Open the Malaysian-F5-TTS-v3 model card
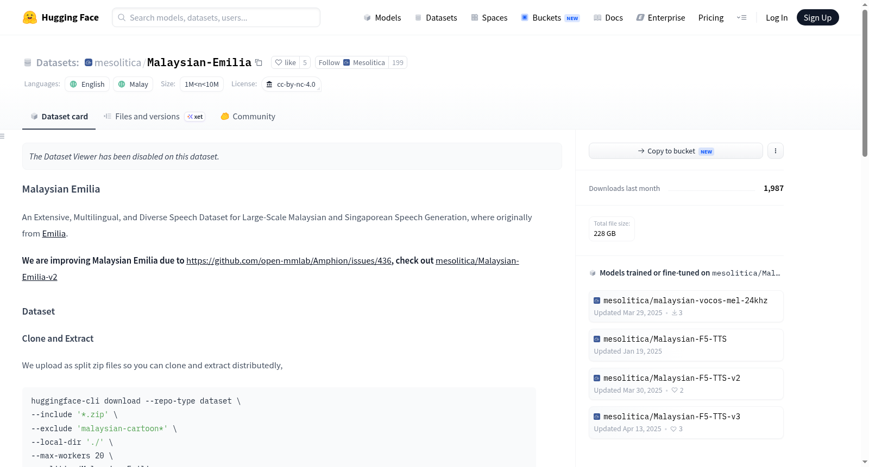 (686, 423)
